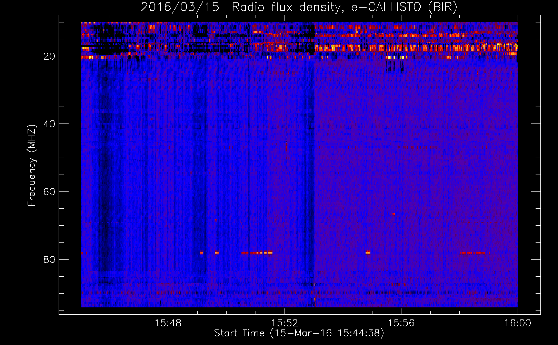This screenshot has width=558, height=345.
Task: Click the '20' frequency tick label
Action: pyautogui.click(x=50, y=56)
